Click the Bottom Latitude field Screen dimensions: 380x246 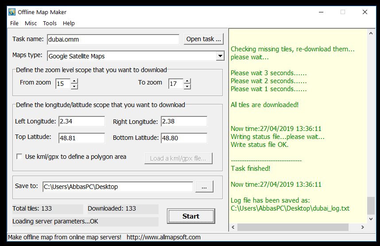(x=184, y=138)
